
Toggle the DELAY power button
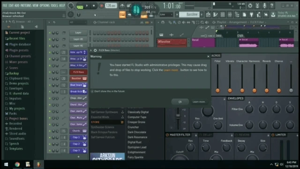[200, 135]
